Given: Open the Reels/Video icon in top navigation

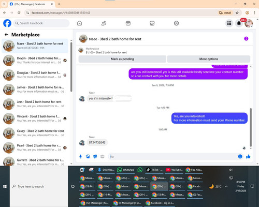Looking at the screenshot, I should (x=128, y=23).
